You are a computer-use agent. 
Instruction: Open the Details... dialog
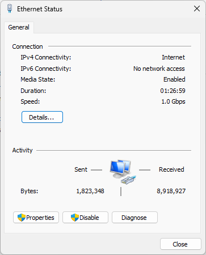(42, 117)
